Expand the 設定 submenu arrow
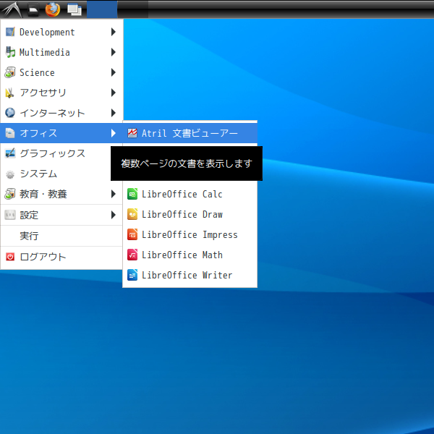The image size is (434, 434). pos(114,215)
